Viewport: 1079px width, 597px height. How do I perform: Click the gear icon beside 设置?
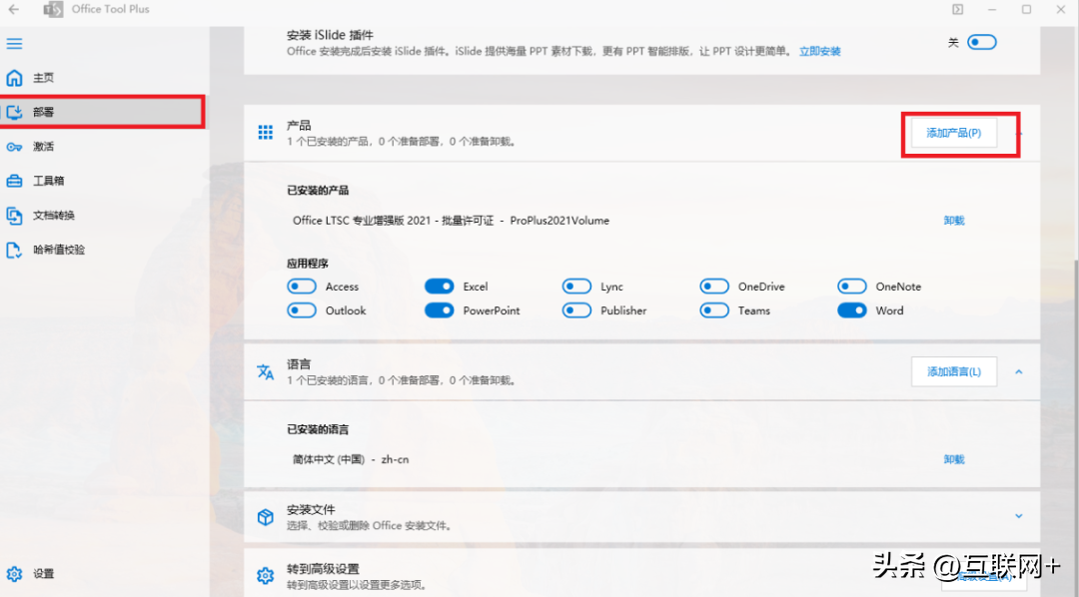click(14, 574)
